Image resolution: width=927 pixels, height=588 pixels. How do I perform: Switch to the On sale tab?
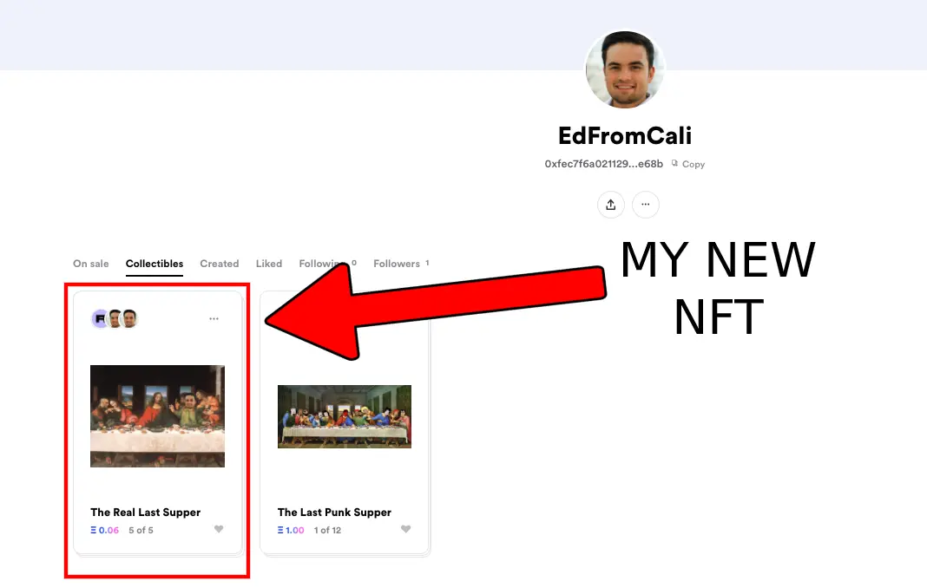(91, 264)
